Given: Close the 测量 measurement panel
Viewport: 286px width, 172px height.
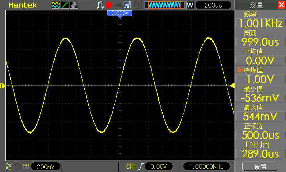Looking at the screenshot, I should 281,5.
